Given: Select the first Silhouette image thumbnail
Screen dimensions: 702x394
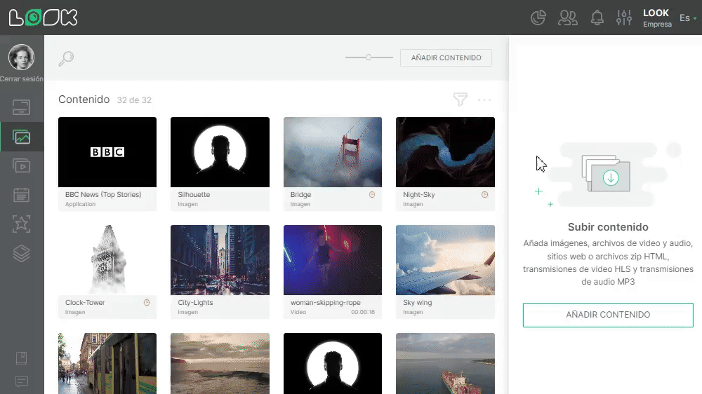Looking at the screenshot, I should [220, 152].
